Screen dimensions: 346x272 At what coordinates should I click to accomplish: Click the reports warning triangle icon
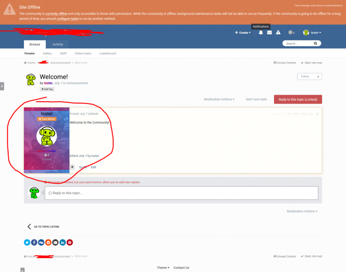(278, 33)
